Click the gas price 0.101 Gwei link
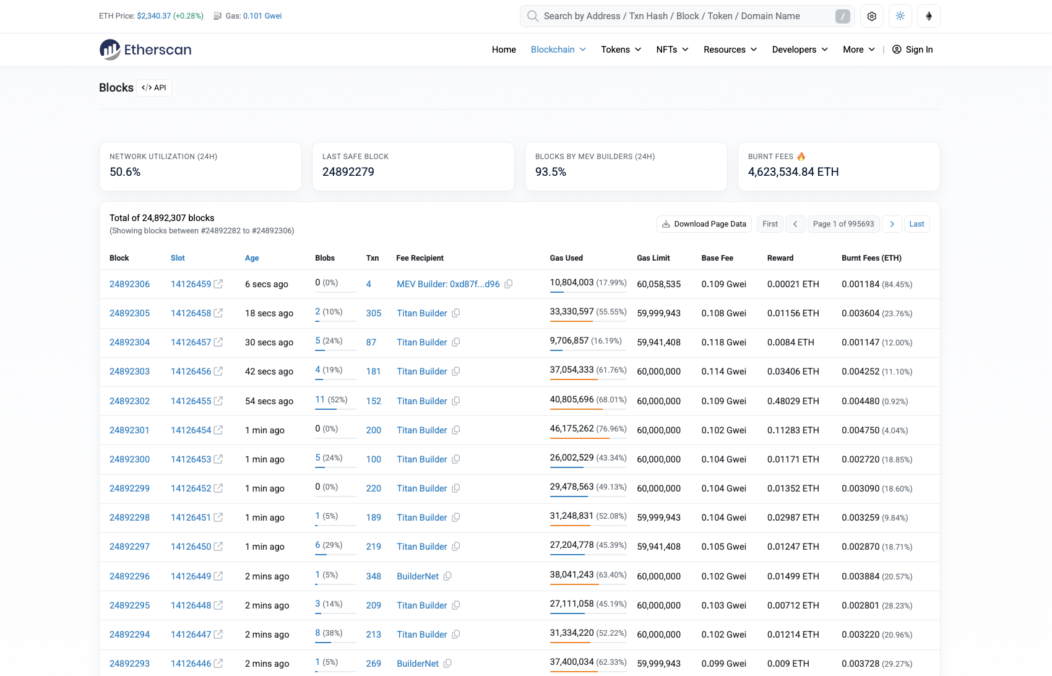Screen dimensions: 1052x676 point(262,16)
